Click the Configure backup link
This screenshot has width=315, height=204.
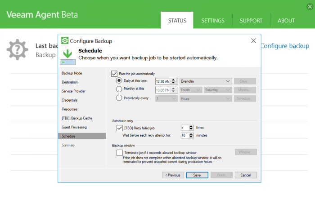tap(285, 46)
